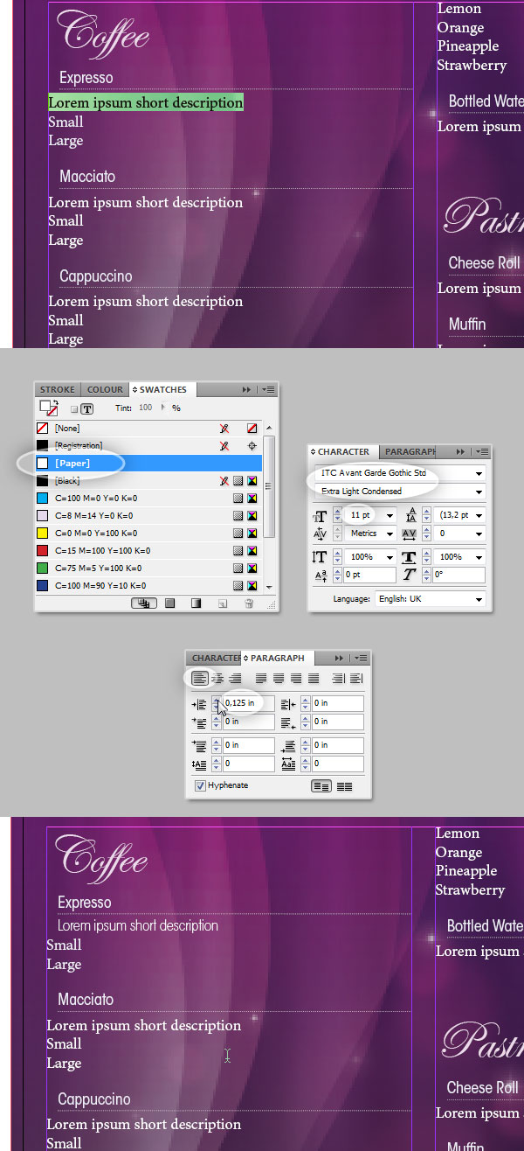Select the C=15 M=100 Y=100 K=0 red swatch
Viewport: 524px width, 1151px height.
[x=149, y=551]
